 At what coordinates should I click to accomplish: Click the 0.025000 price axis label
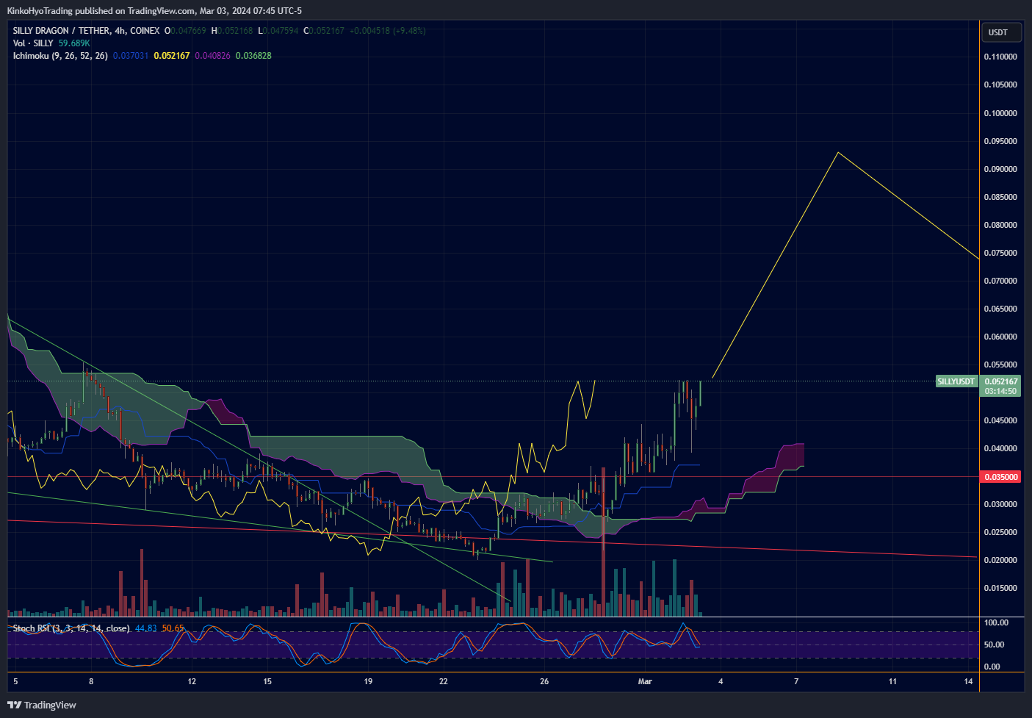pos(1000,532)
